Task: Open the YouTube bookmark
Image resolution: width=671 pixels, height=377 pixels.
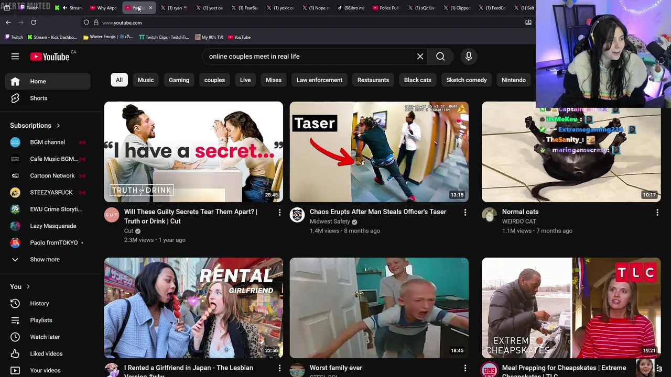Action: pyautogui.click(x=239, y=37)
